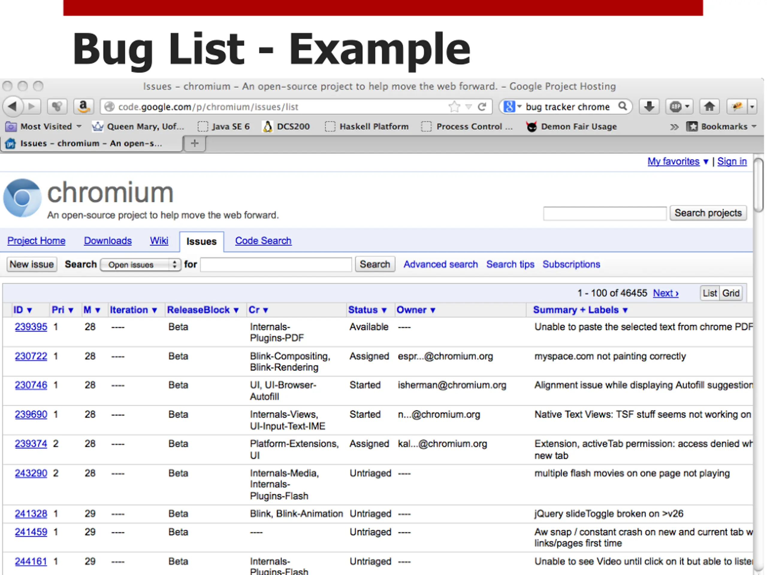Screen dimensions: 767x575
Task: Open the Open issues search scope dropdown
Action: tap(141, 265)
